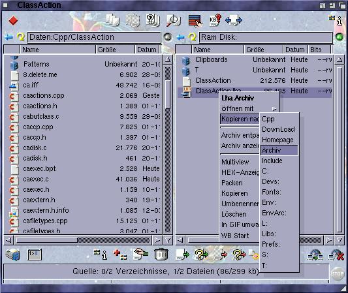This screenshot has height=293, width=348.
Task: Click the disk drives icon in bottom toolbar
Action: click(12, 254)
